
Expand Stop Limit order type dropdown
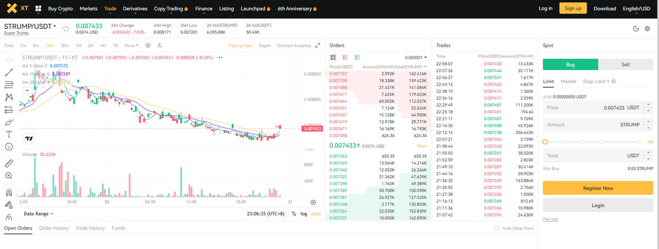coord(596,81)
